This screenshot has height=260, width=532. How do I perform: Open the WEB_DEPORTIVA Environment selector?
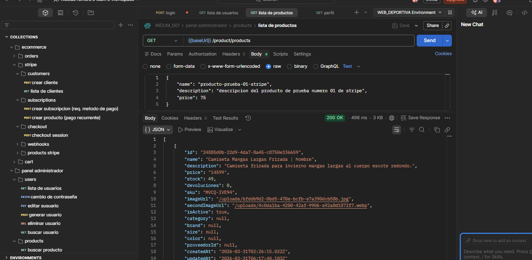click(x=409, y=12)
